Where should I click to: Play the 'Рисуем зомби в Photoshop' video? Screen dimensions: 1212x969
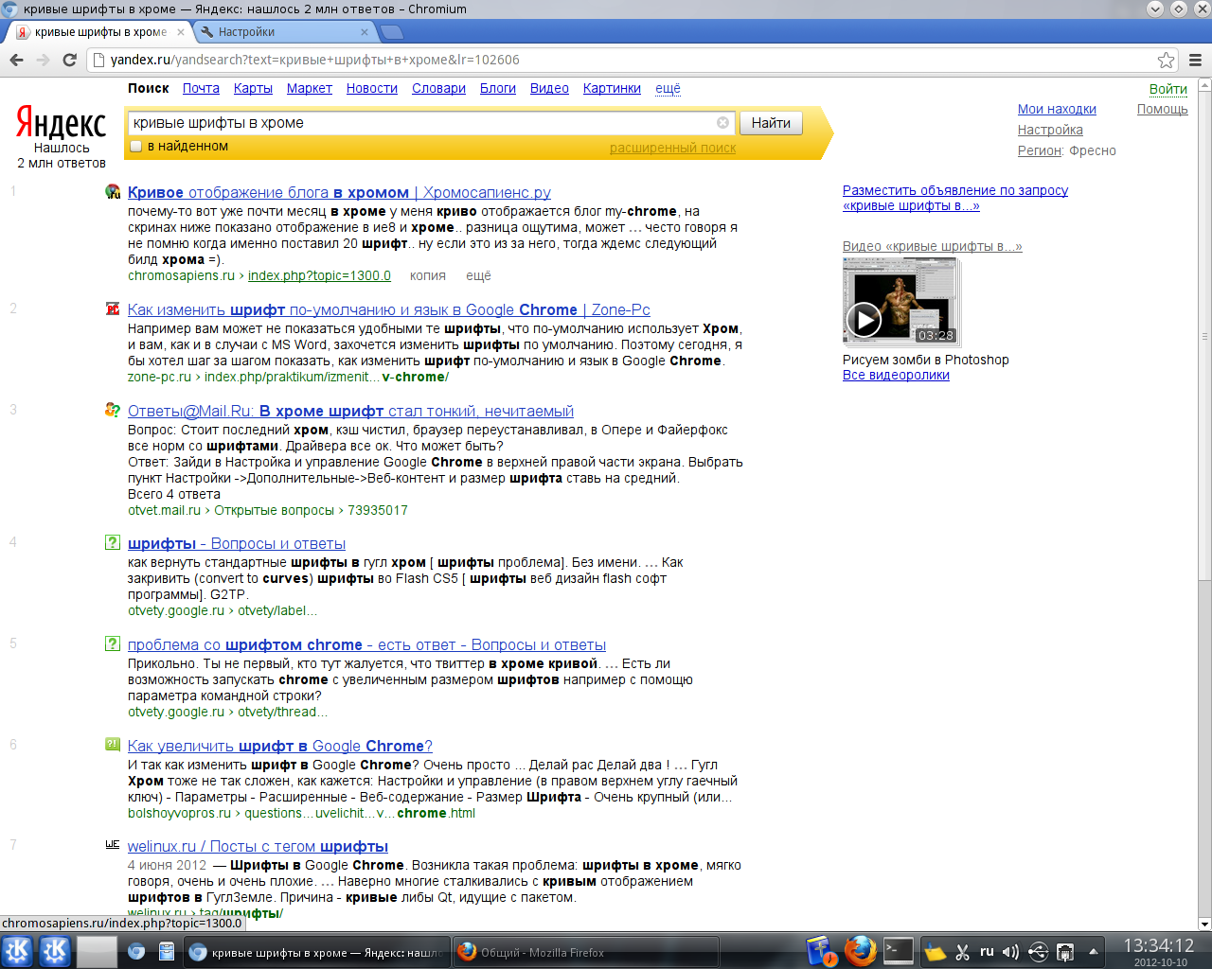pos(864,320)
